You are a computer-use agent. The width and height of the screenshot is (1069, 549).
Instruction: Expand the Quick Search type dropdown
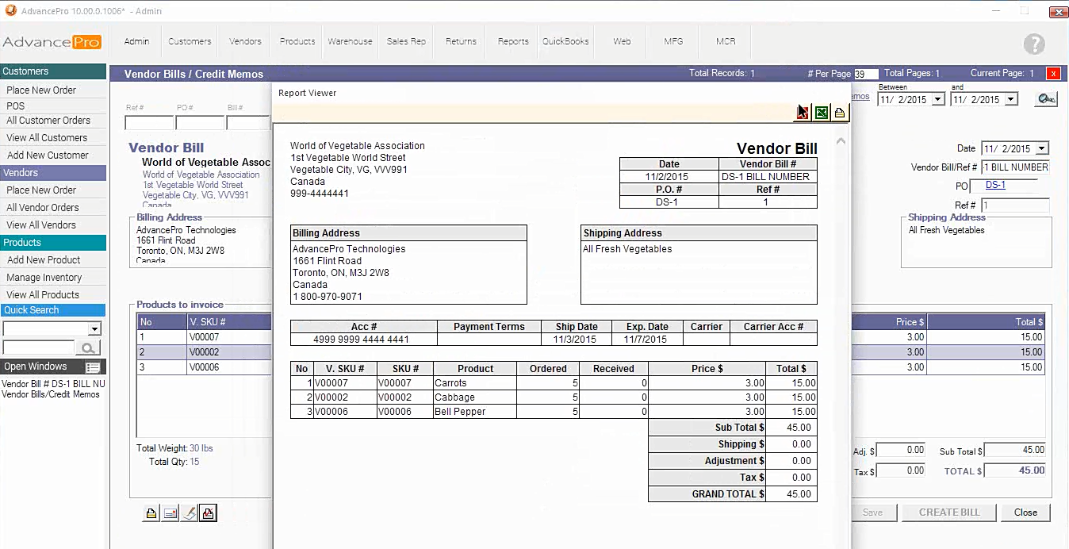[95, 329]
